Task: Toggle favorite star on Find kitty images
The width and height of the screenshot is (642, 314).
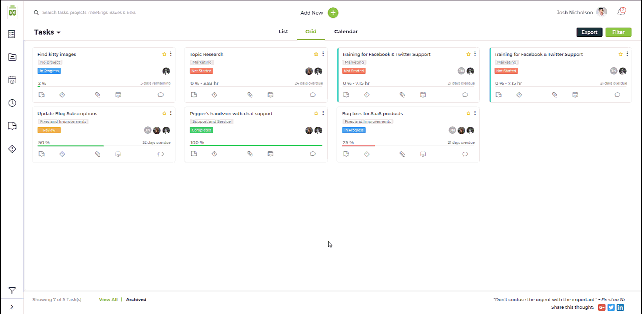Action: 164,54
